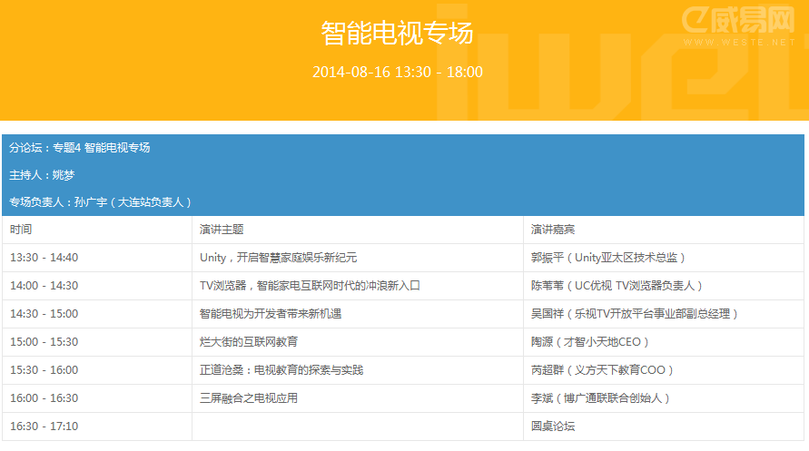Image resolution: width=809 pixels, height=451 pixels.
Task: Click the 专场负责人：孙广宇 line
Action: (x=100, y=201)
